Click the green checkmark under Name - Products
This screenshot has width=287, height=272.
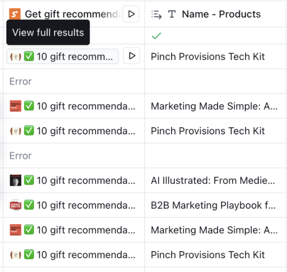click(157, 36)
